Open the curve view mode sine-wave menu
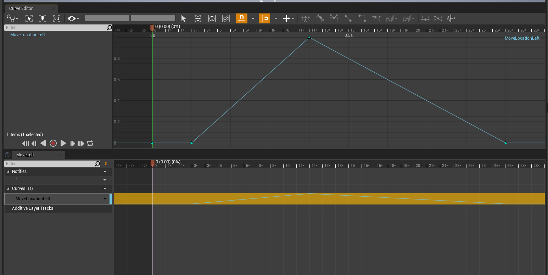Image resolution: width=548 pixels, height=275 pixels. 13,18
